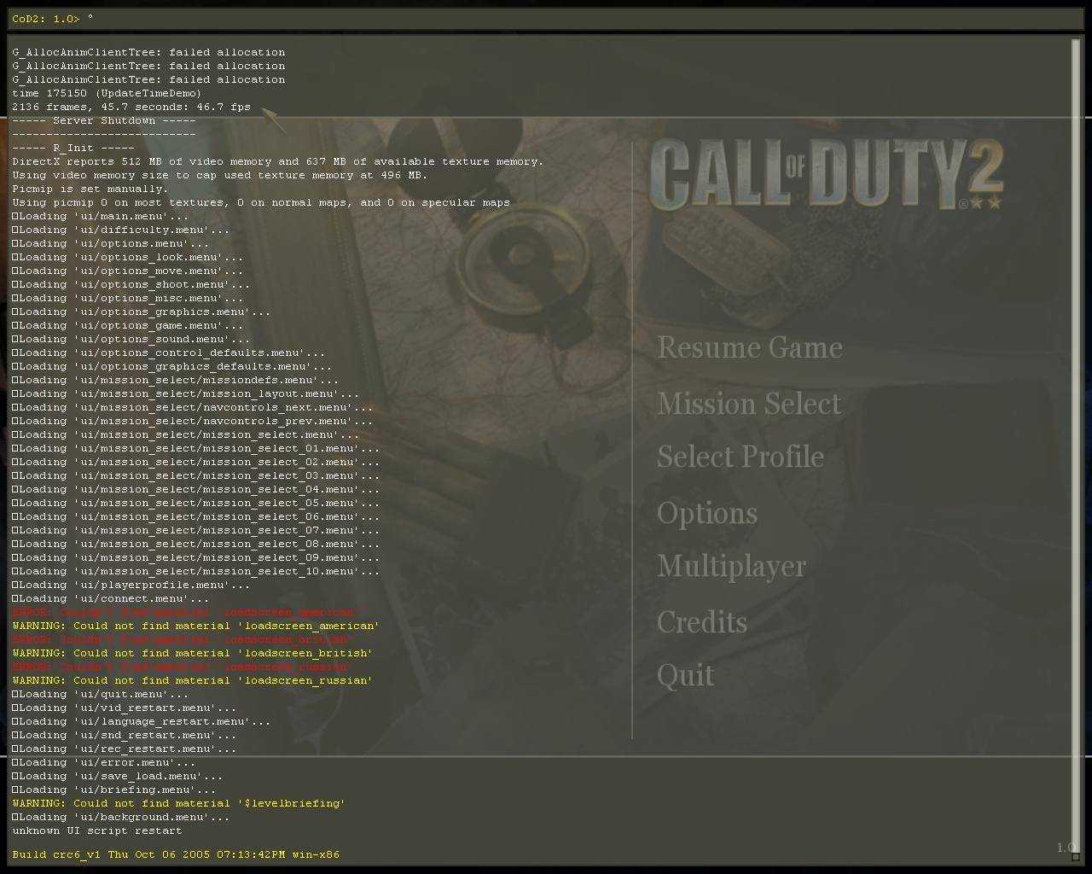Click WARNING about 'loadscreen_british' material
Image resolution: width=1092 pixels, height=874 pixels.
[193, 653]
